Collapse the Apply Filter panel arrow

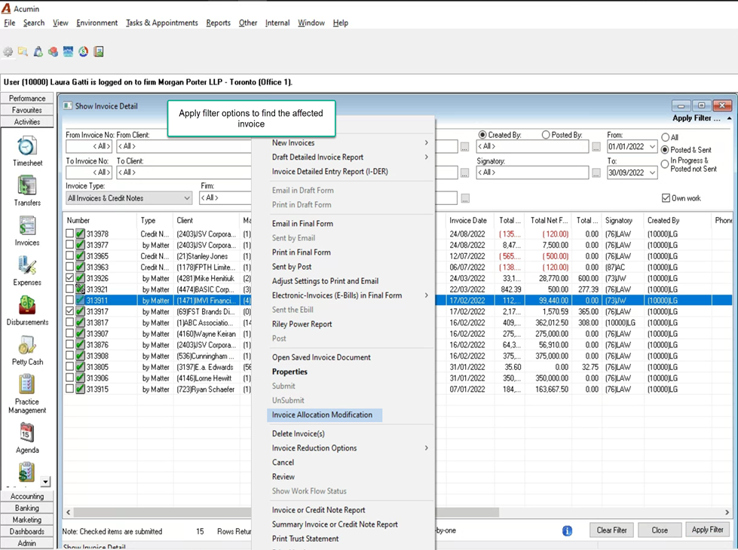pos(729,118)
